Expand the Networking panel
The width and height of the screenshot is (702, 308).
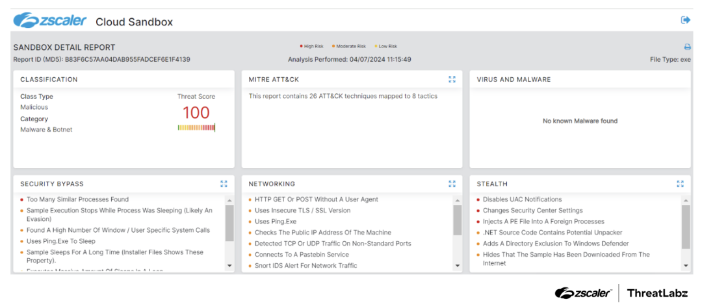tap(452, 184)
